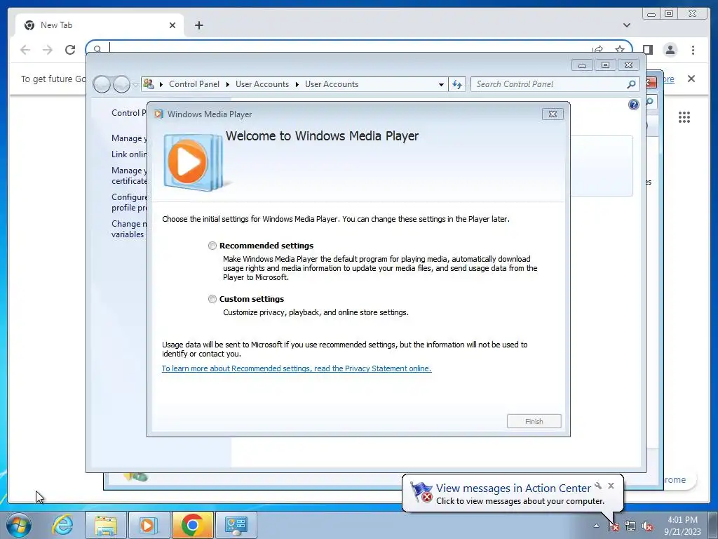Open Windows Explorer from the taskbar
Viewport: 718px width, 539px height.
(106, 525)
